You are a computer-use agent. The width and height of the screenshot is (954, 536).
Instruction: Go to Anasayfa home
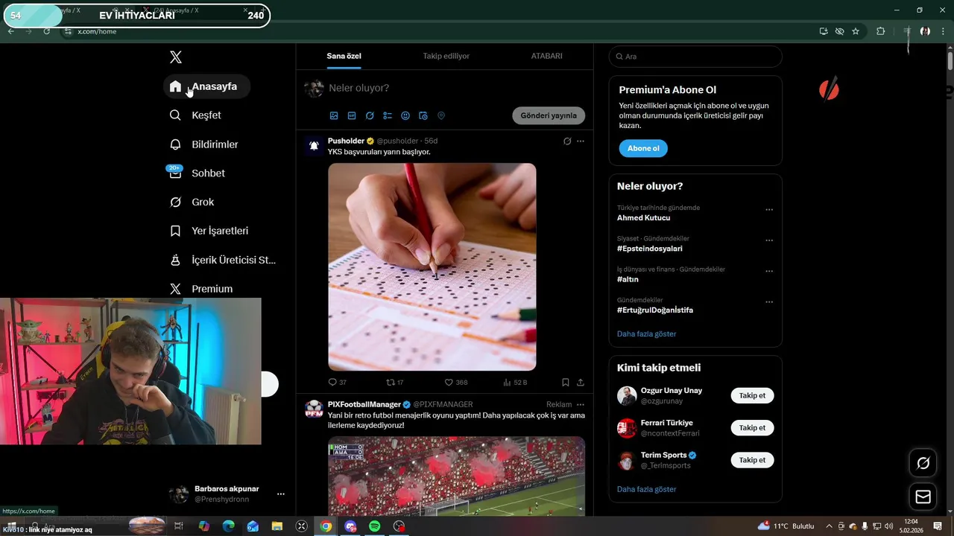[x=206, y=86]
